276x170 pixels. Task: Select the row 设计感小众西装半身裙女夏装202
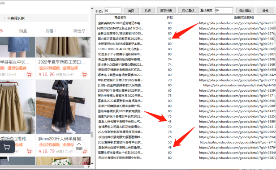tap(120, 64)
